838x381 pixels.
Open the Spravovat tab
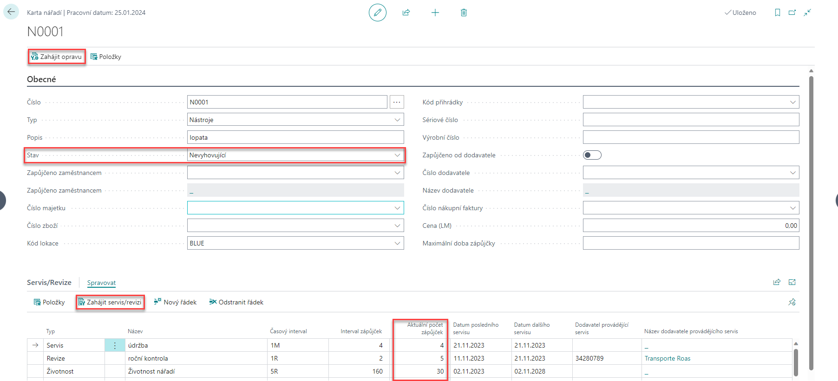(101, 283)
